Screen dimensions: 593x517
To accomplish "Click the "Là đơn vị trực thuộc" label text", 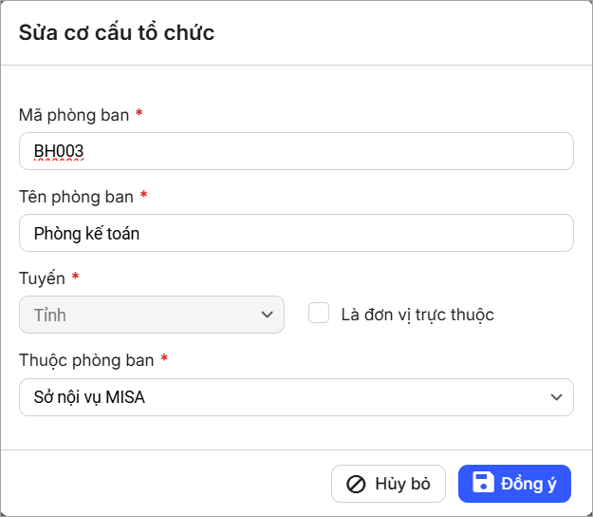I will (x=417, y=315).
